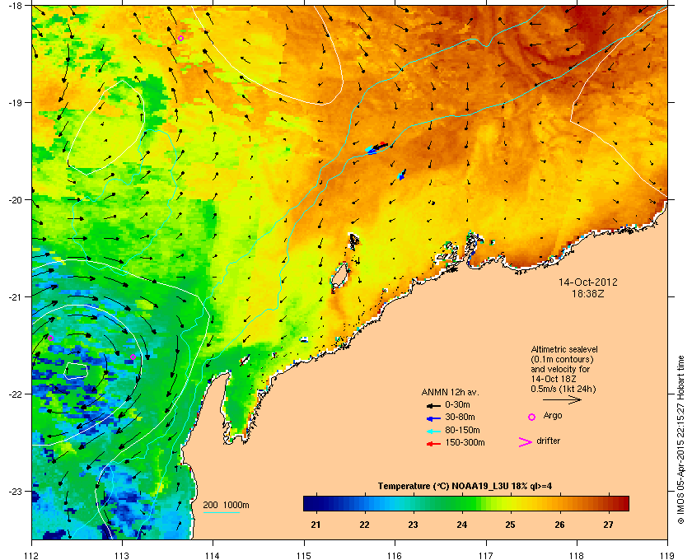Screen dimensions: 692x560
Task: Click the colorbar tick label 25
Action: pos(511,525)
